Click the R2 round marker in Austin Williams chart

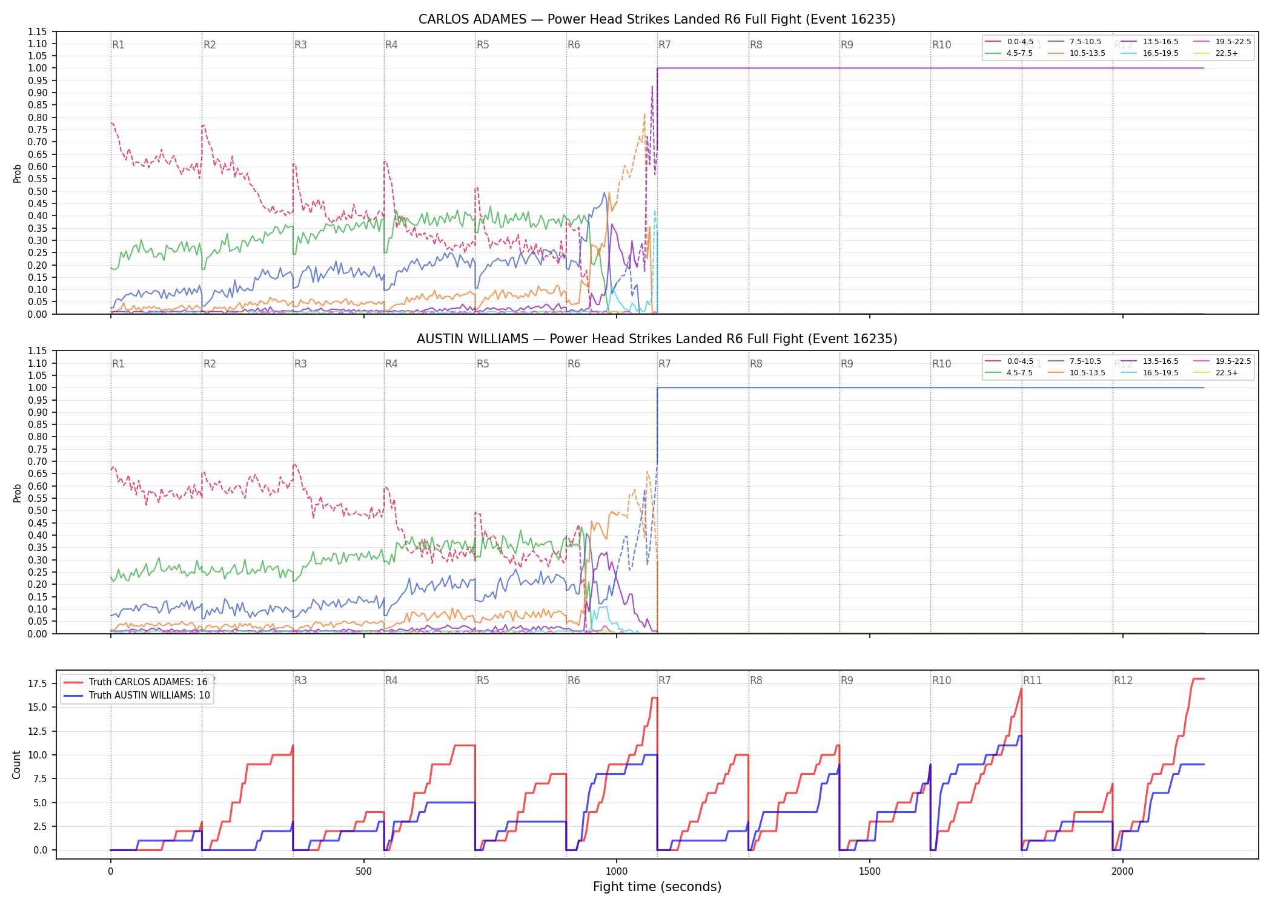pyautogui.click(x=210, y=364)
